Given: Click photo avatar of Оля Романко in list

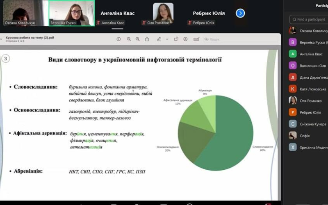Looking at the screenshot, I should [x=293, y=100].
